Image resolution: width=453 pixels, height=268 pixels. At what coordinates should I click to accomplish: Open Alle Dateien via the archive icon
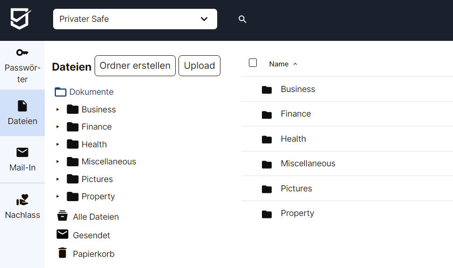tap(62, 216)
